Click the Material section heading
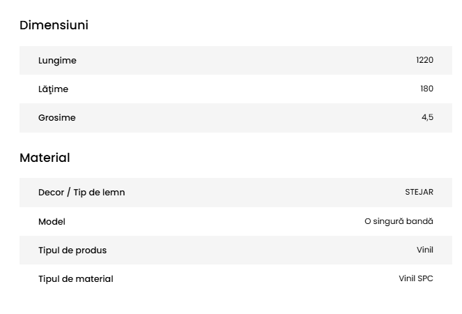The width and height of the screenshot is (462, 314). tap(45, 158)
